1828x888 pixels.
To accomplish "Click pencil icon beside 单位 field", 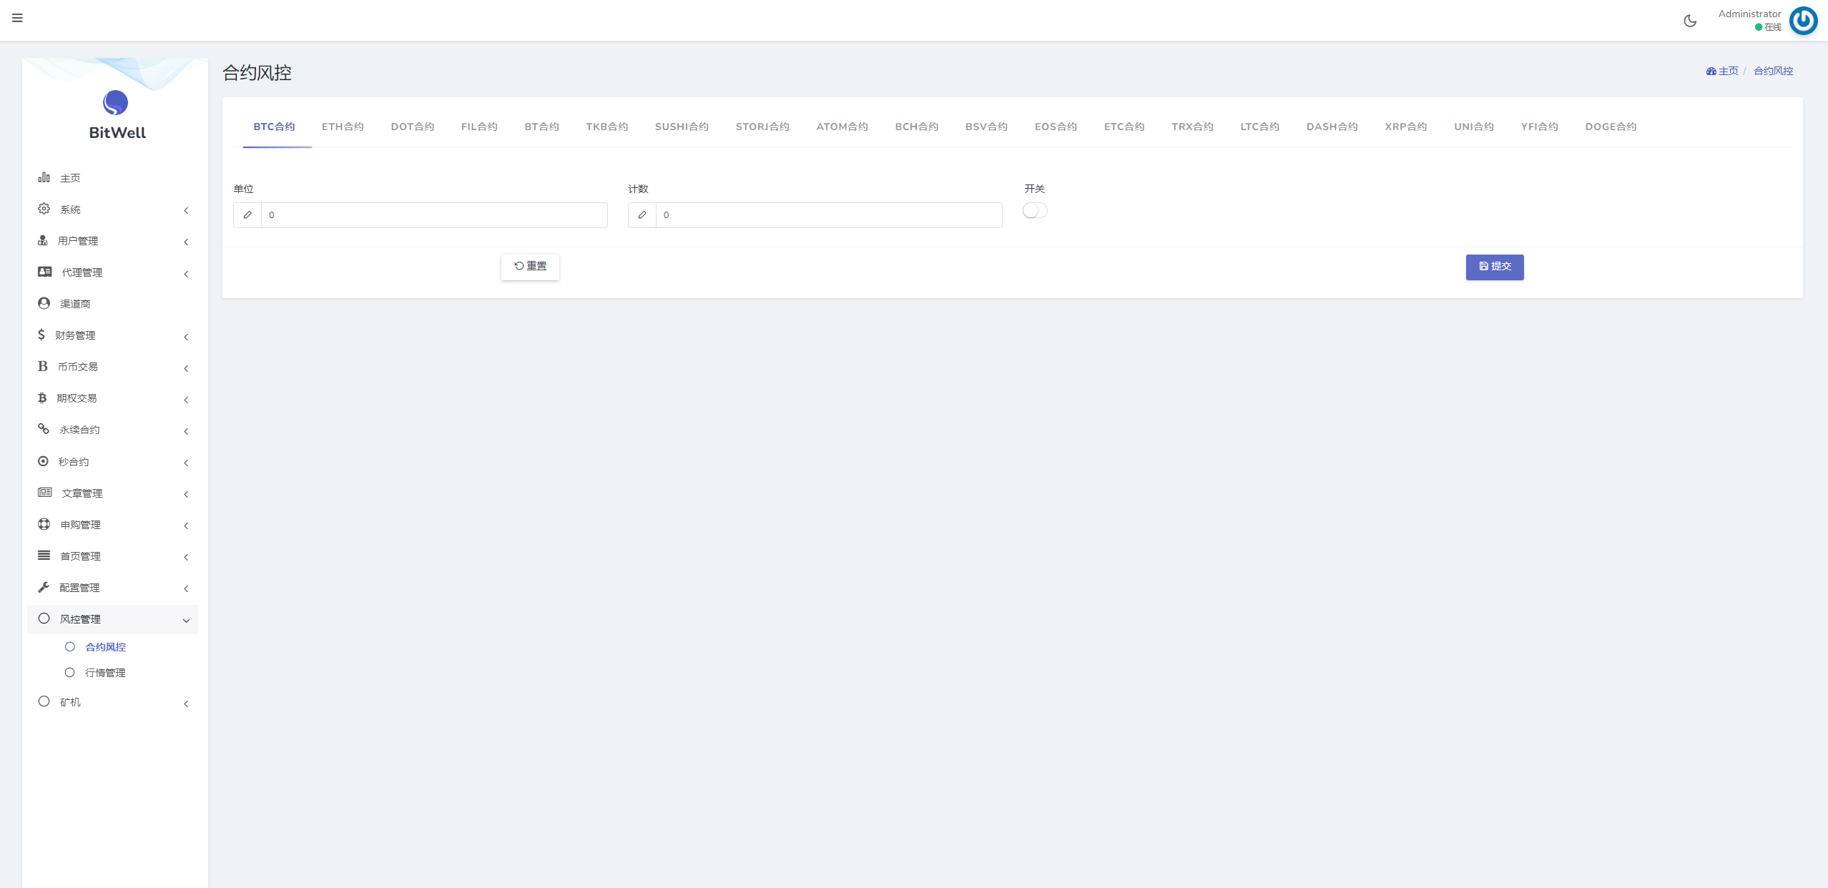I will point(247,214).
